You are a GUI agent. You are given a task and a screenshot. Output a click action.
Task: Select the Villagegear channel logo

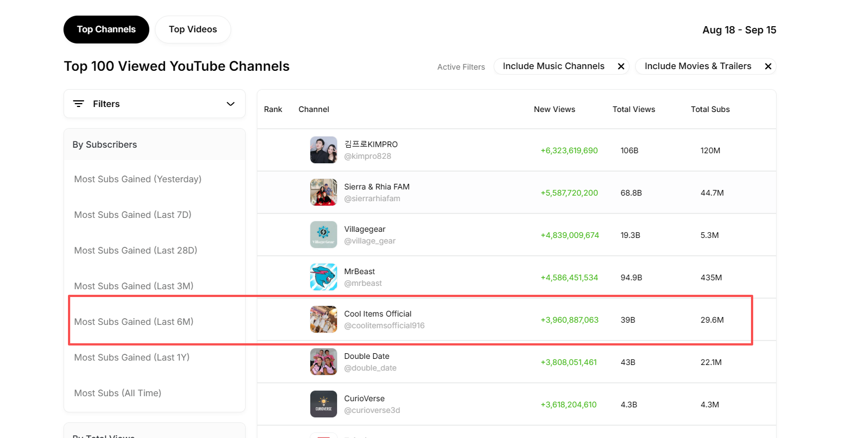[323, 235]
